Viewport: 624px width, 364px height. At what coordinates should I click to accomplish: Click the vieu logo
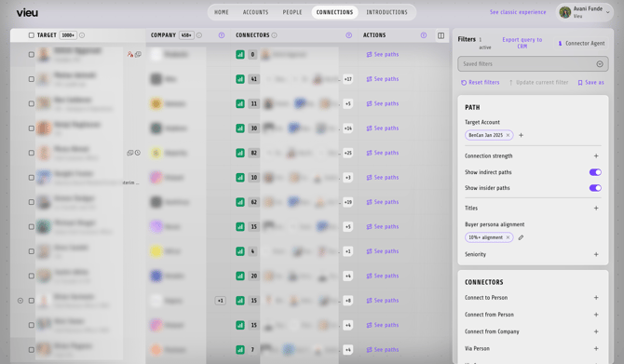point(27,13)
